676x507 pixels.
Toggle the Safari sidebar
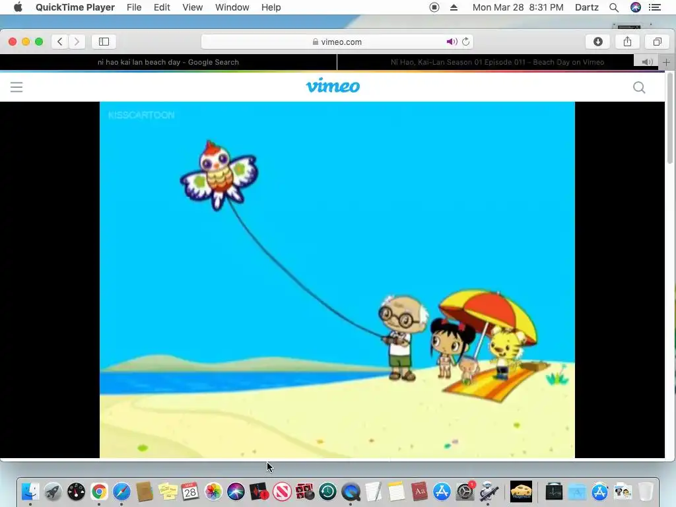[104, 42]
